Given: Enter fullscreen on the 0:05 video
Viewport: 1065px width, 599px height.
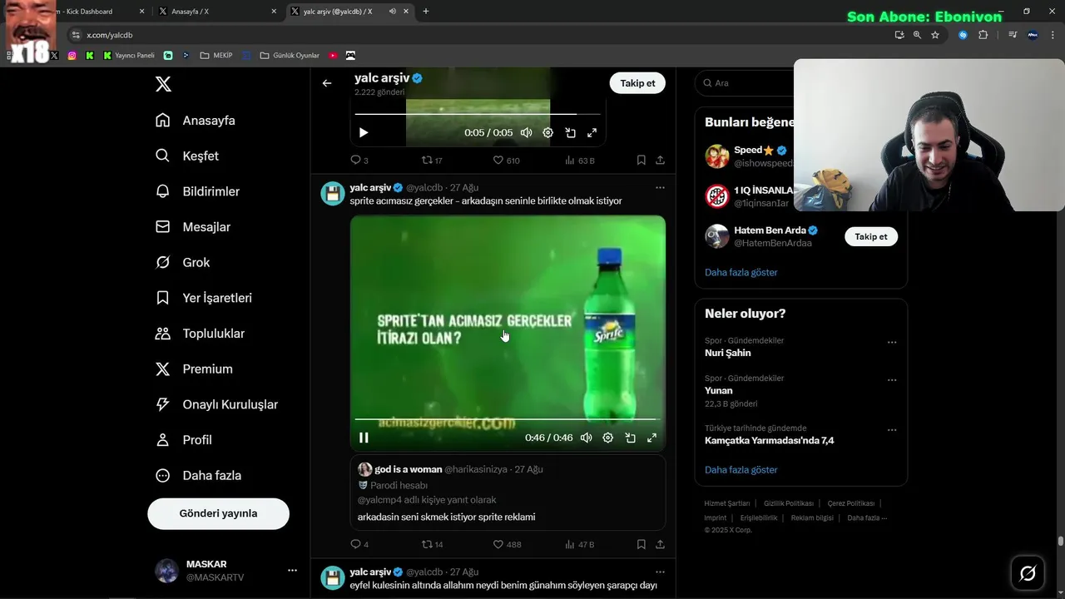Looking at the screenshot, I should (592, 132).
